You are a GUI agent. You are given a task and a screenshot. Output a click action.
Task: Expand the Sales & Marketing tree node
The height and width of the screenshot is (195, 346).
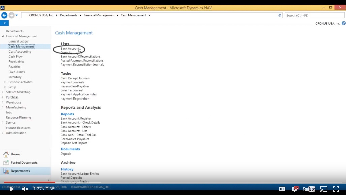tap(3, 92)
